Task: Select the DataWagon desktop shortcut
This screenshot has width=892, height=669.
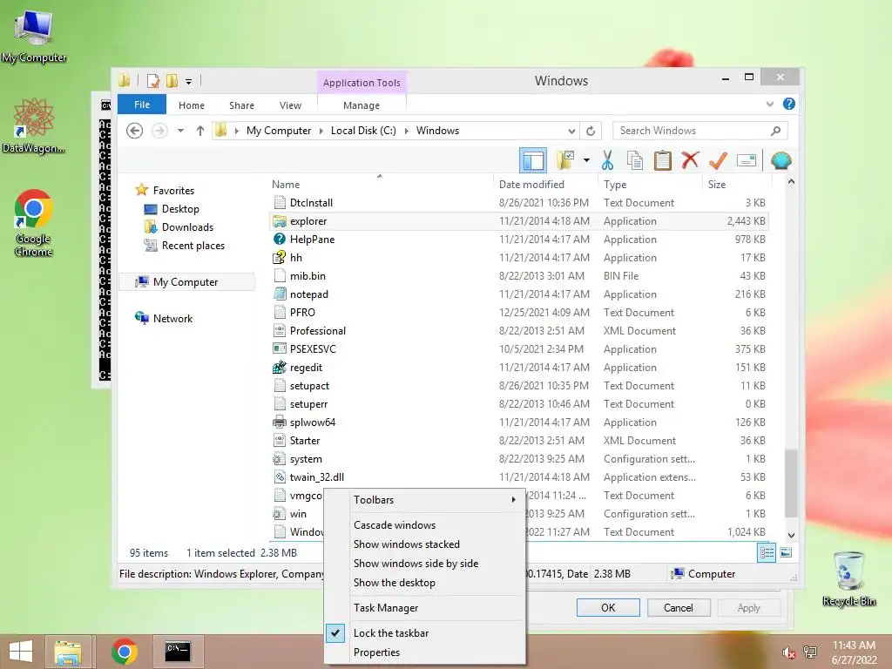Action: tap(34, 125)
